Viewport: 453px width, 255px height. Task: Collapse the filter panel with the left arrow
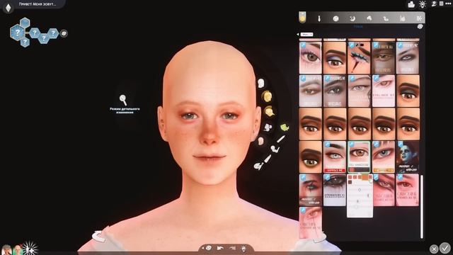click(x=298, y=35)
